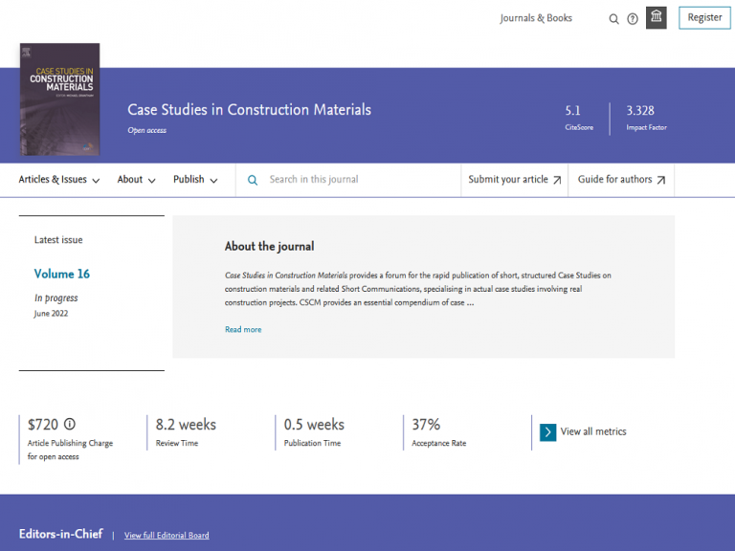Expand the About menu
Image resolution: width=735 pixels, height=551 pixels.
pyautogui.click(x=136, y=180)
